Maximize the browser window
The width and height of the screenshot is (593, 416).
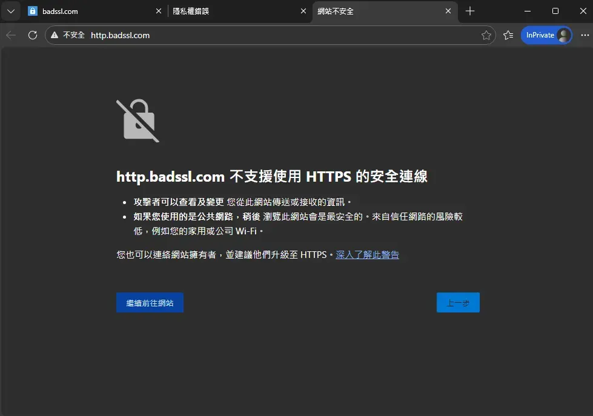click(555, 11)
